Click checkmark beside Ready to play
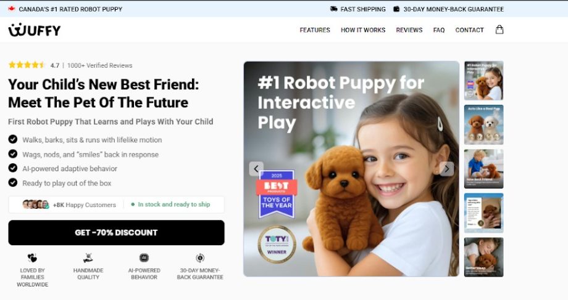The image size is (568, 300). pyautogui.click(x=13, y=182)
